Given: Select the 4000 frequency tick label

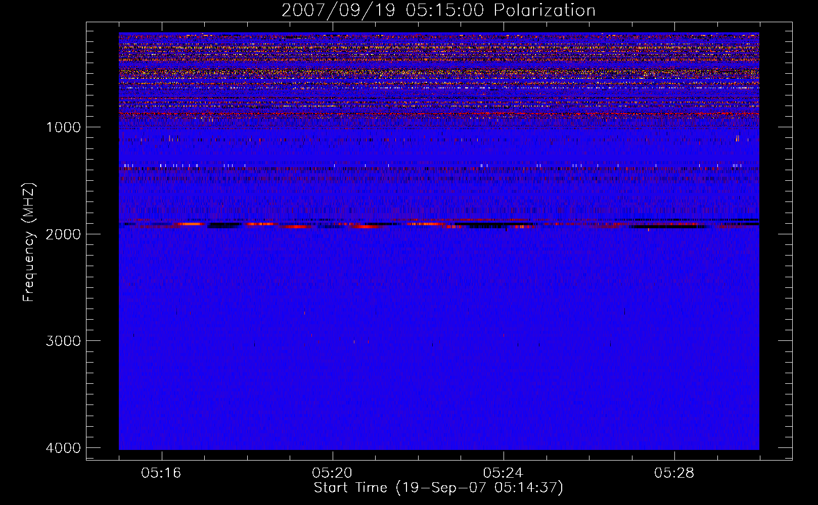Looking at the screenshot, I should pyautogui.click(x=63, y=448).
